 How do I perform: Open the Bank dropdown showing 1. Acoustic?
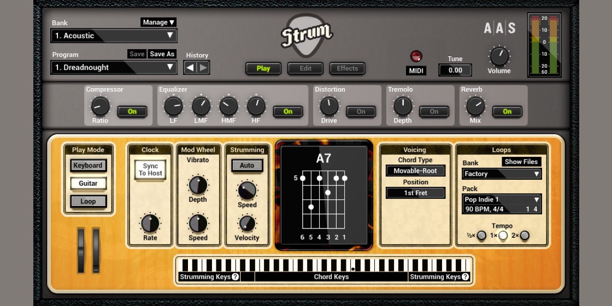click(114, 36)
